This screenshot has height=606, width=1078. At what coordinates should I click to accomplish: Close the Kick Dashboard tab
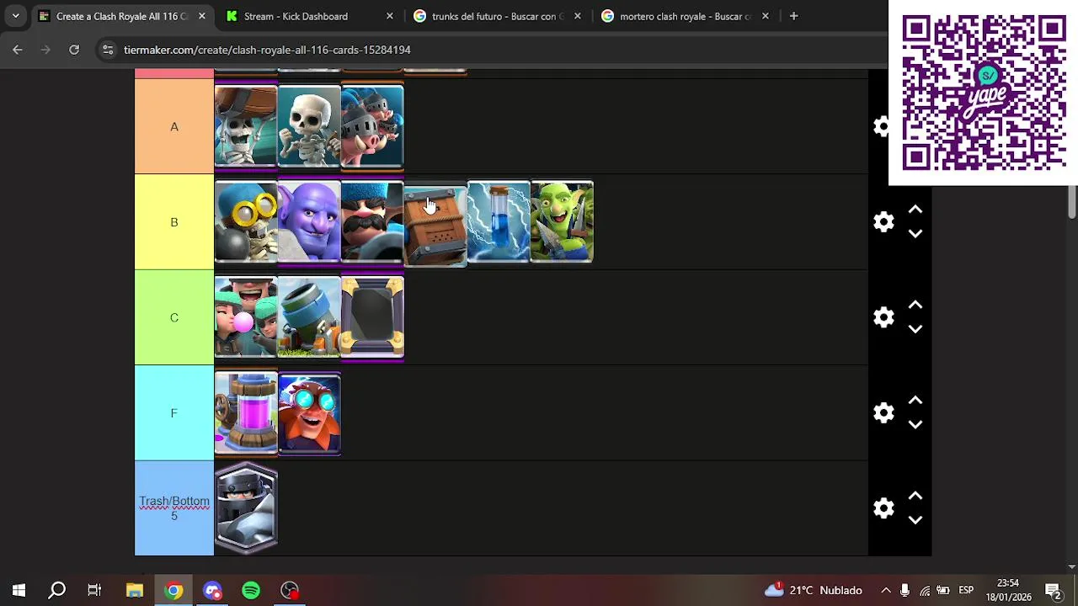389,16
